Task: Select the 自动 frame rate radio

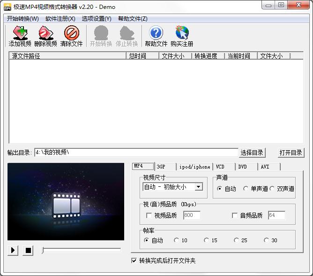Action: pyautogui.click(x=146, y=240)
